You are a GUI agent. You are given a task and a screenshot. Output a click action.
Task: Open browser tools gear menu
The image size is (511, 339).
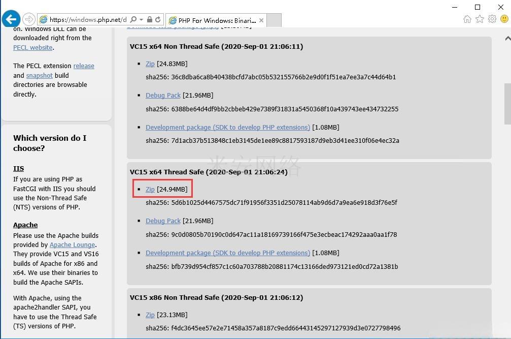point(492,19)
